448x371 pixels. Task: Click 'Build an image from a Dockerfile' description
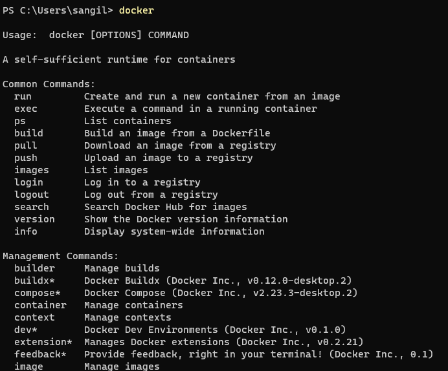(177, 133)
